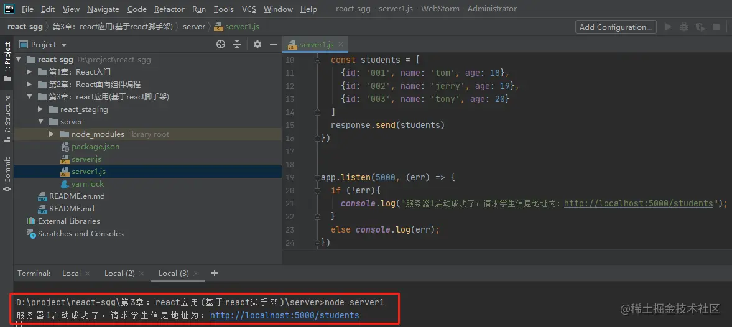Collapse the server folder arrow

[x=40, y=122]
